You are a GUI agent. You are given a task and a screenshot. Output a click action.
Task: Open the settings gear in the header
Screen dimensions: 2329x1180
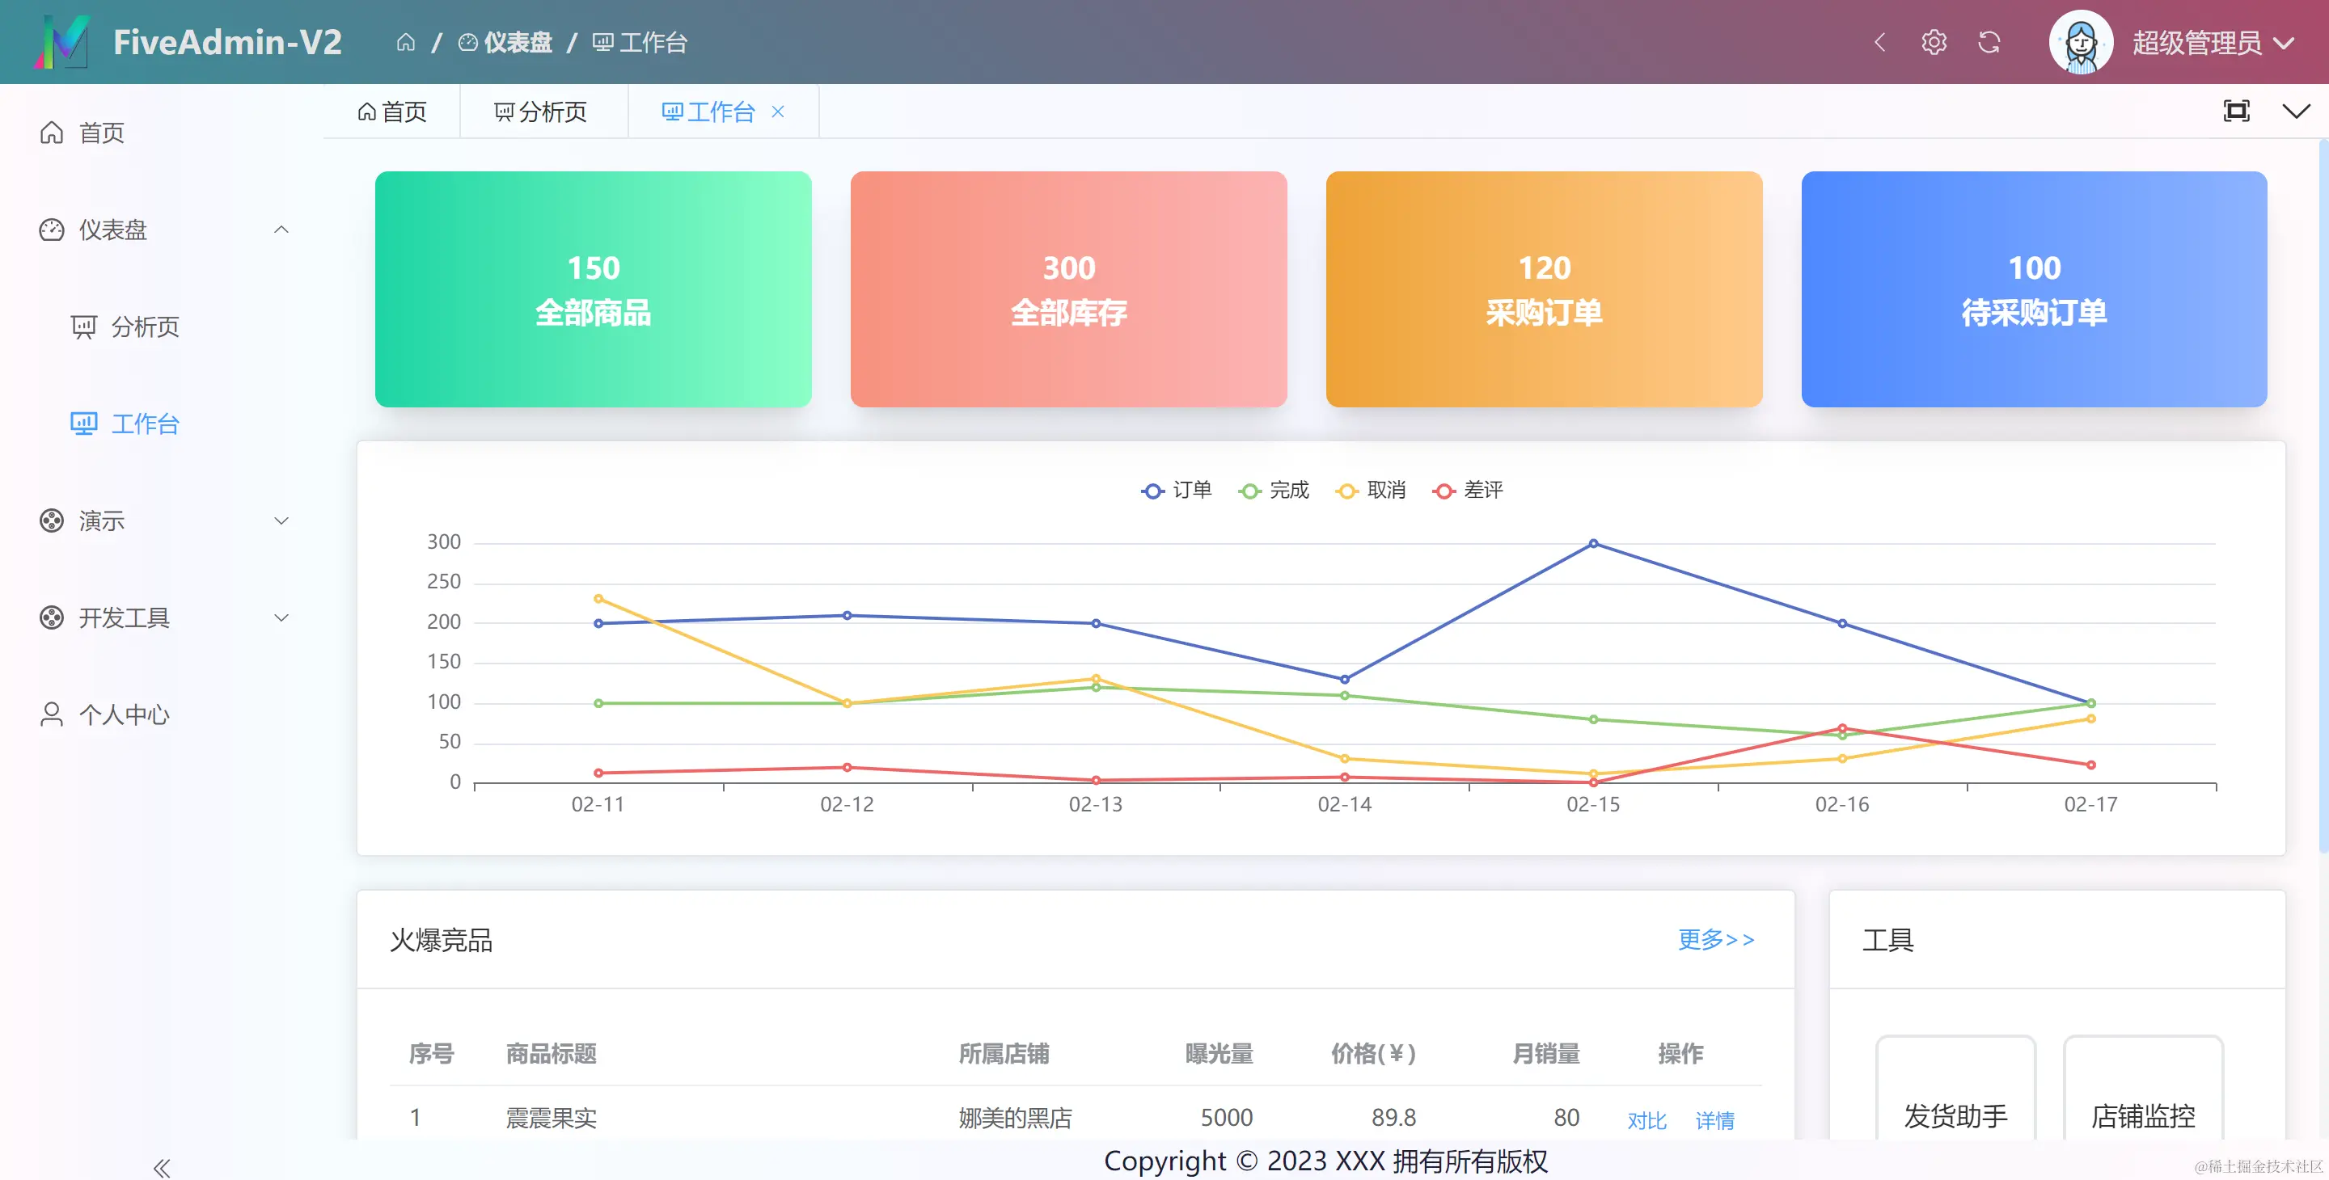1935,41
